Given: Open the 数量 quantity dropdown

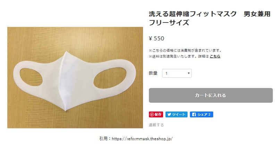Looking at the screenshot, I should pos(177,73).
